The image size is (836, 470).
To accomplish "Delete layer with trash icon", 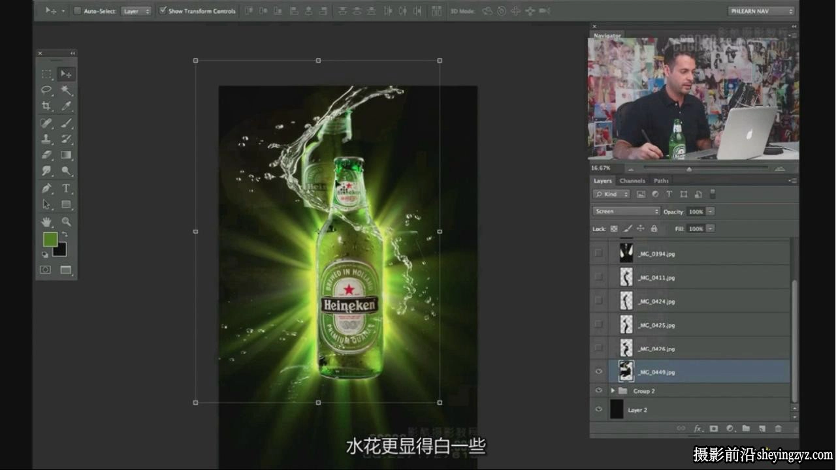I will point(778,429).
